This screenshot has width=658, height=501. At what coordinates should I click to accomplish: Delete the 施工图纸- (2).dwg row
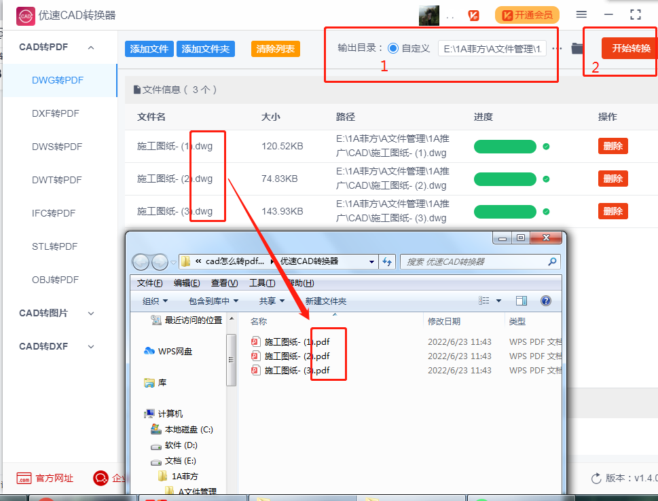point(613,179)
